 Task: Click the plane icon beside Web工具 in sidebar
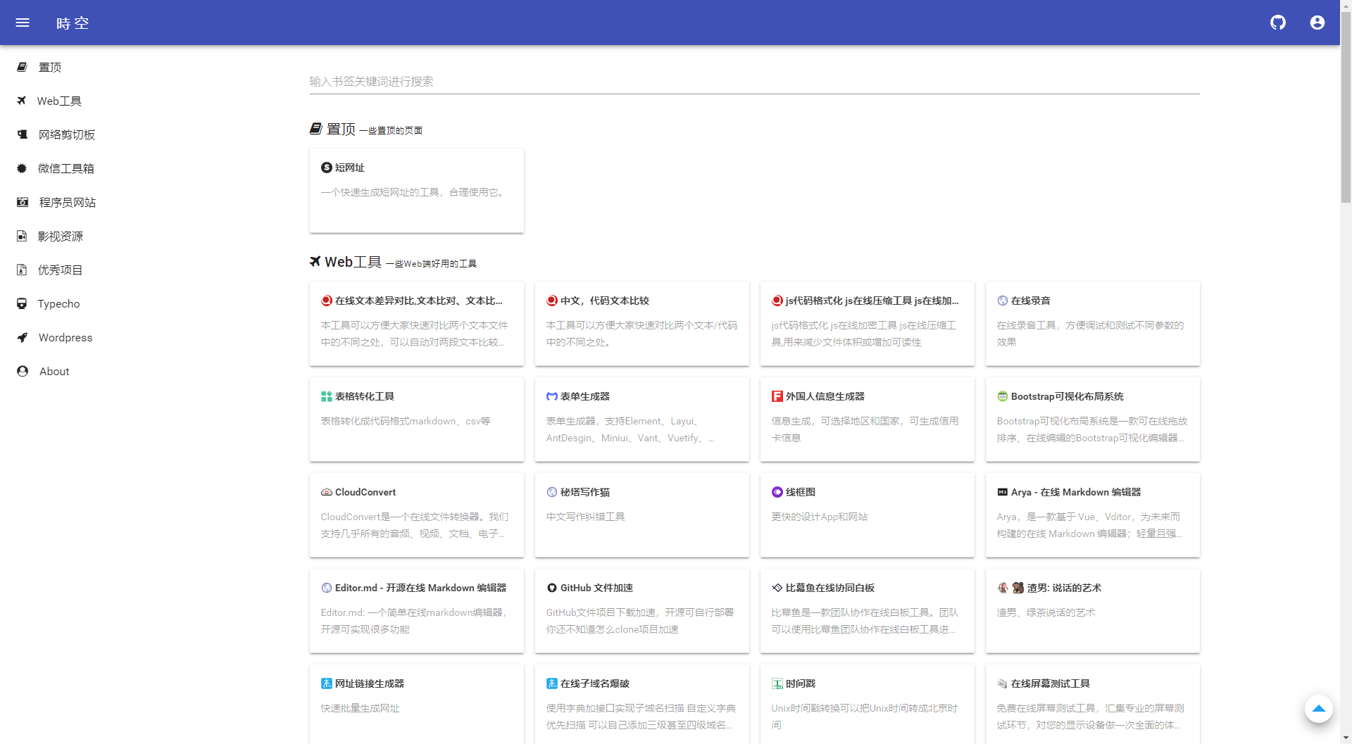pos(22,101)
